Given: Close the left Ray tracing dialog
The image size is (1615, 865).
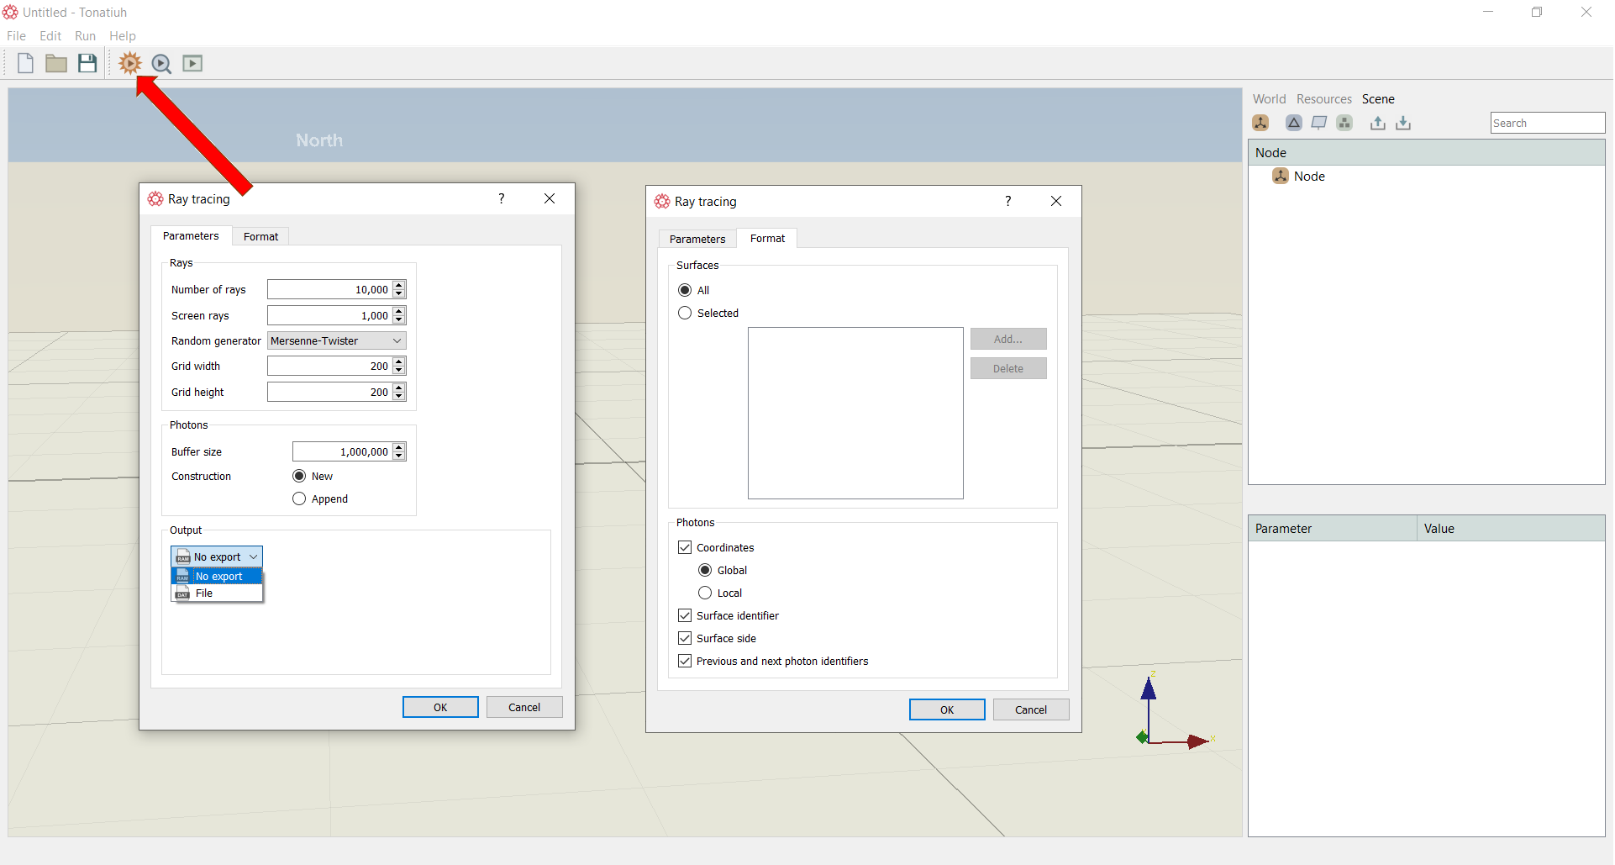Looking at the screenshot, I should 550,198.
